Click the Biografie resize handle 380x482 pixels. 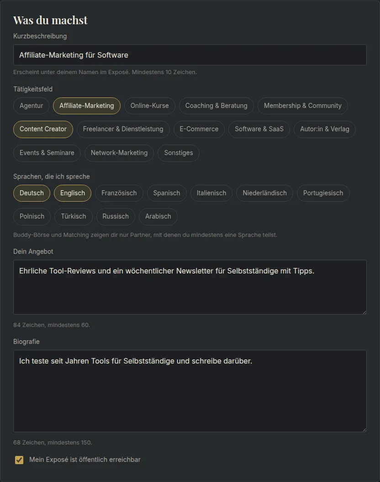point(364,429)
